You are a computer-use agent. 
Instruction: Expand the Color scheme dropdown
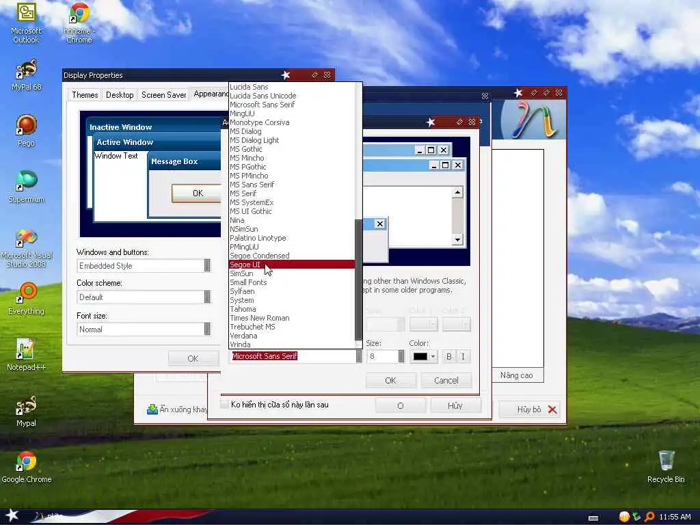[x=207, y=297]
